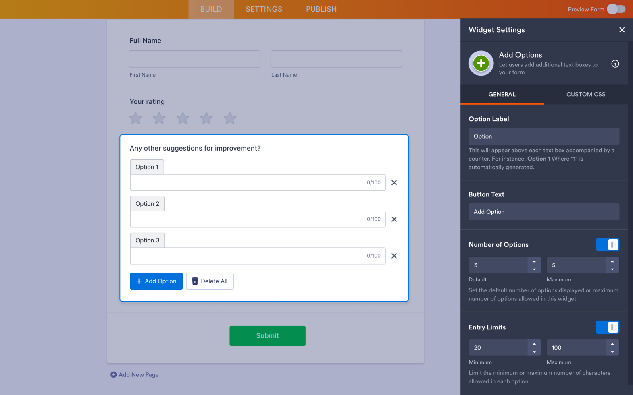The image size is (633, 395).
Task: Click the Last Name input field
Action: coord(336,59)
